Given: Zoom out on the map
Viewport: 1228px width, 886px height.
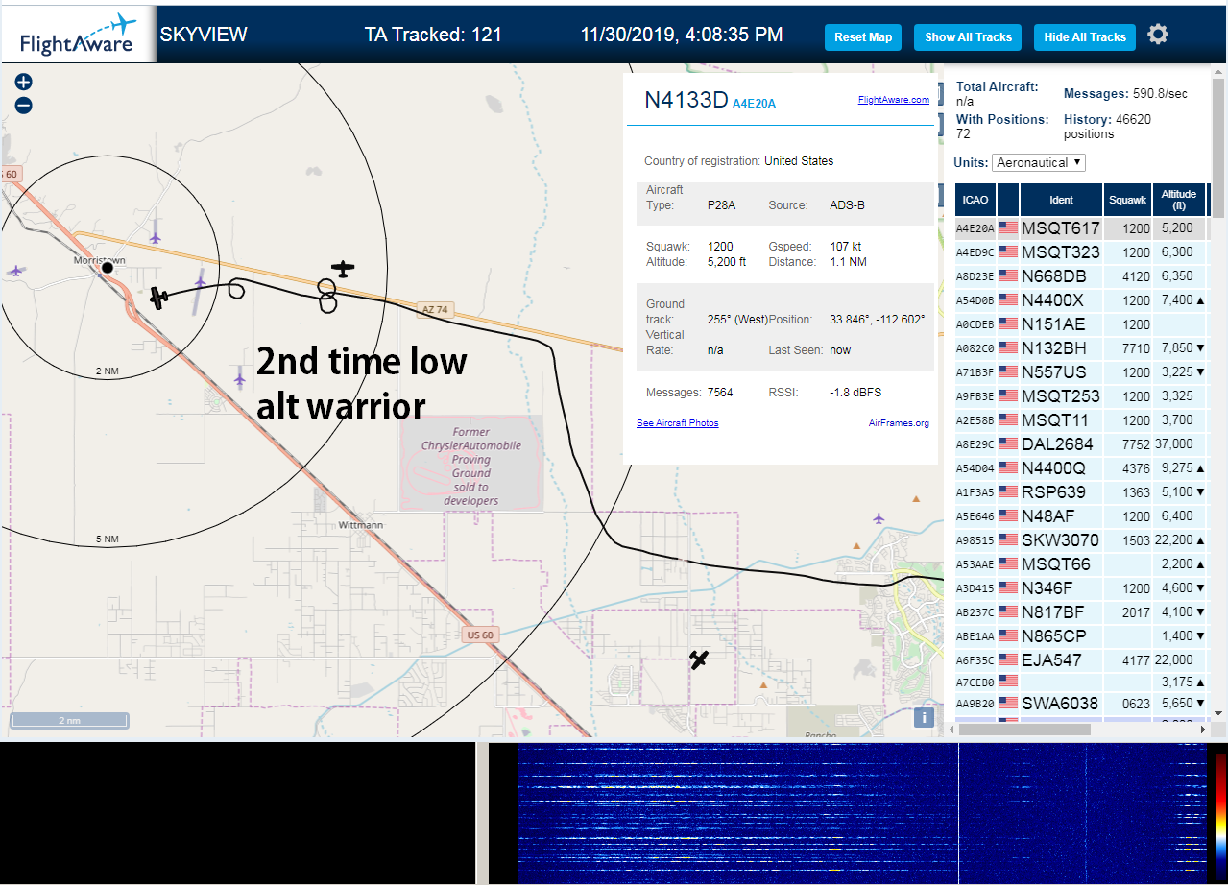Looking at the screenshot, I should tap(24, 106).
